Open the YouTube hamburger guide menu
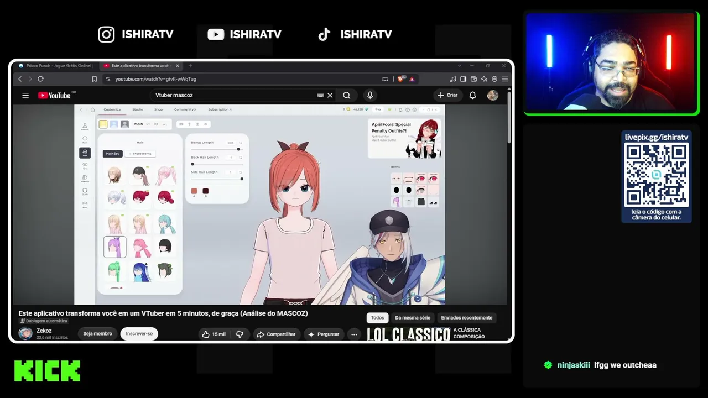This screenshot has height=398, width=708. point(25,95)
